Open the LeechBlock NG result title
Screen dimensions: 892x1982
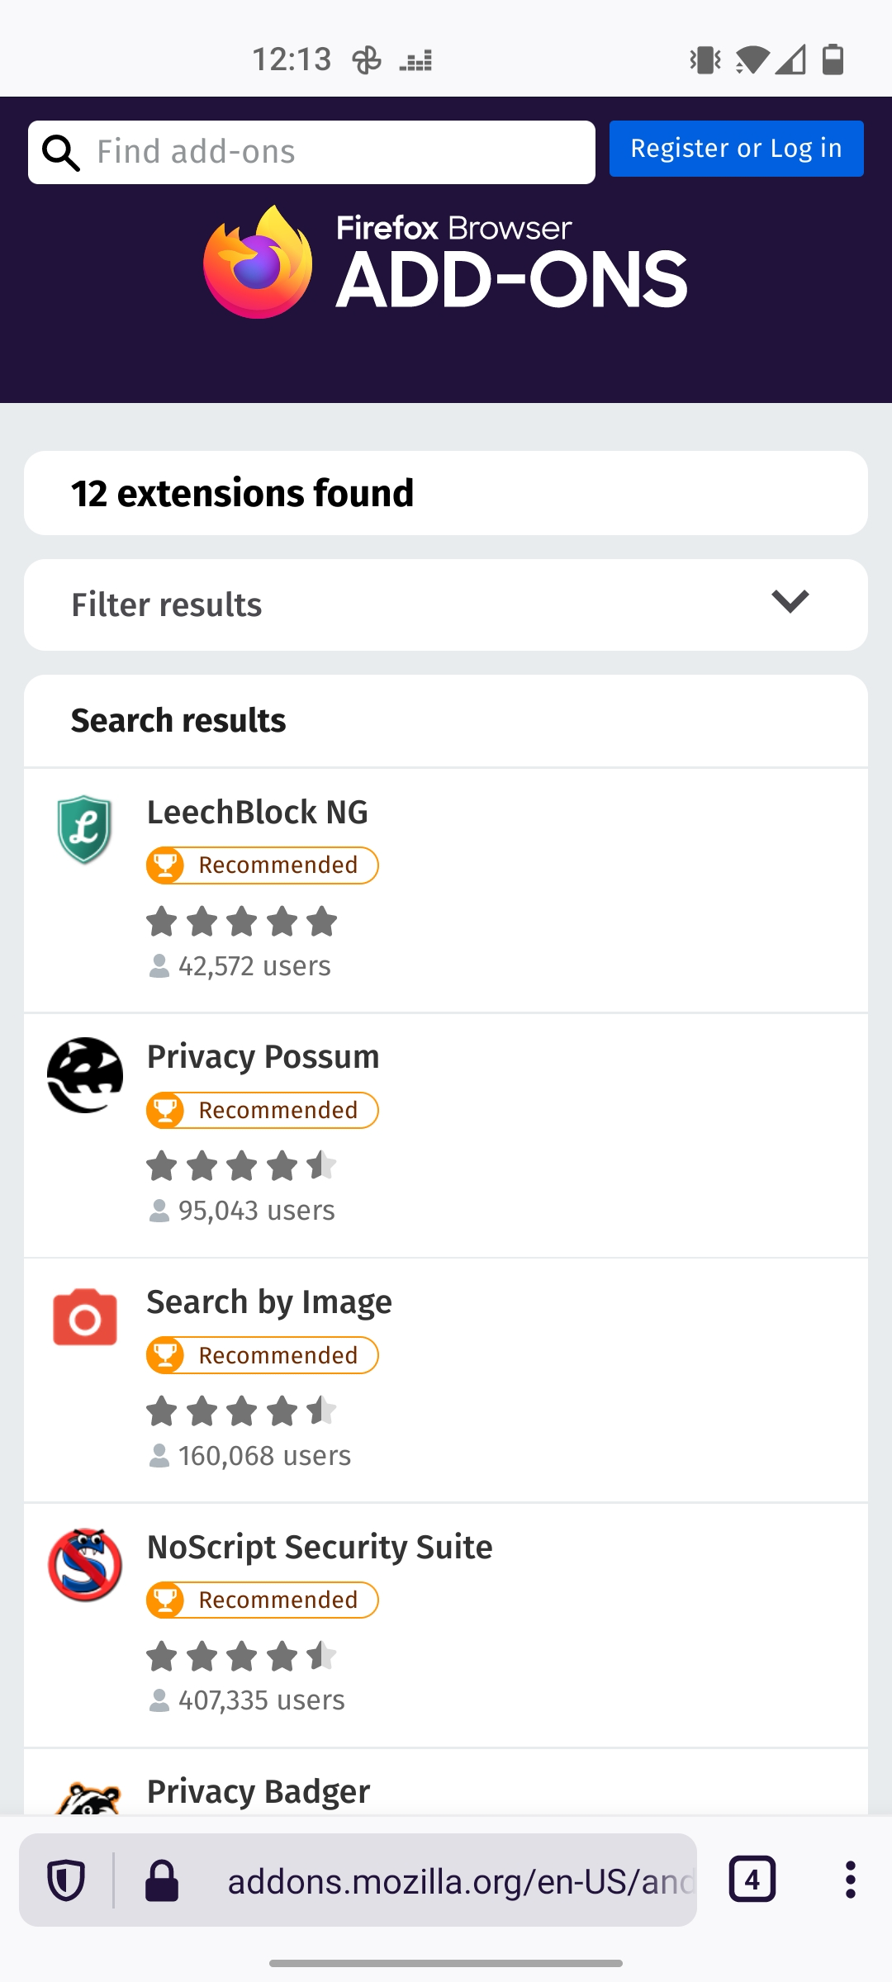(x=258, y=812)
